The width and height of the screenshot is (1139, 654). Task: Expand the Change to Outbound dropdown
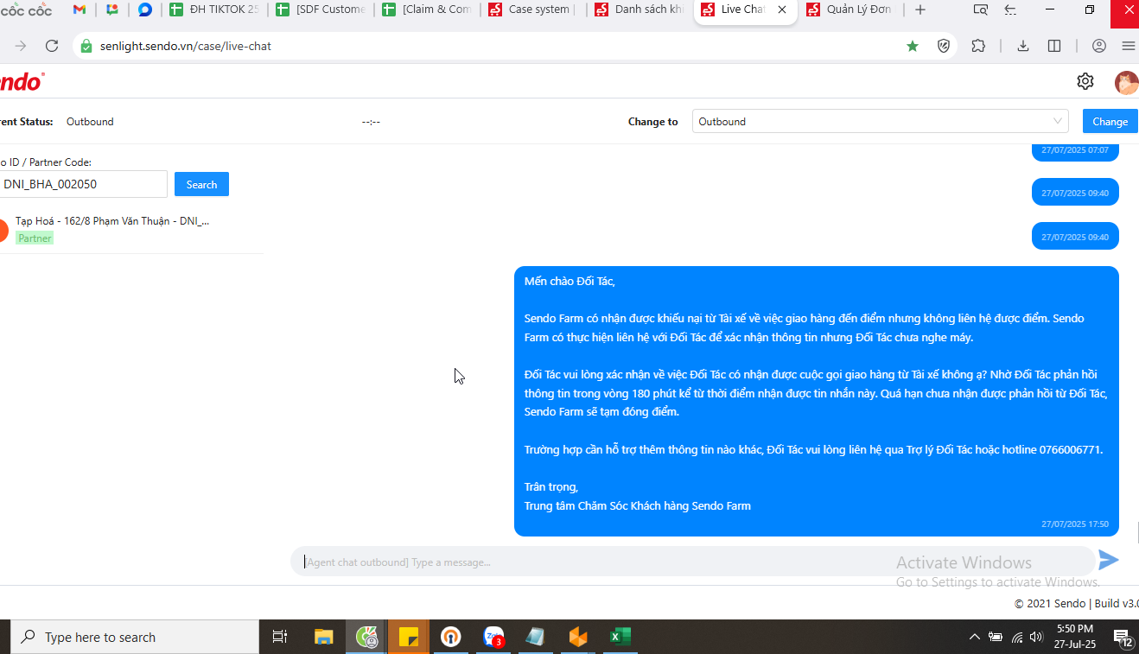tap(880, 122)
